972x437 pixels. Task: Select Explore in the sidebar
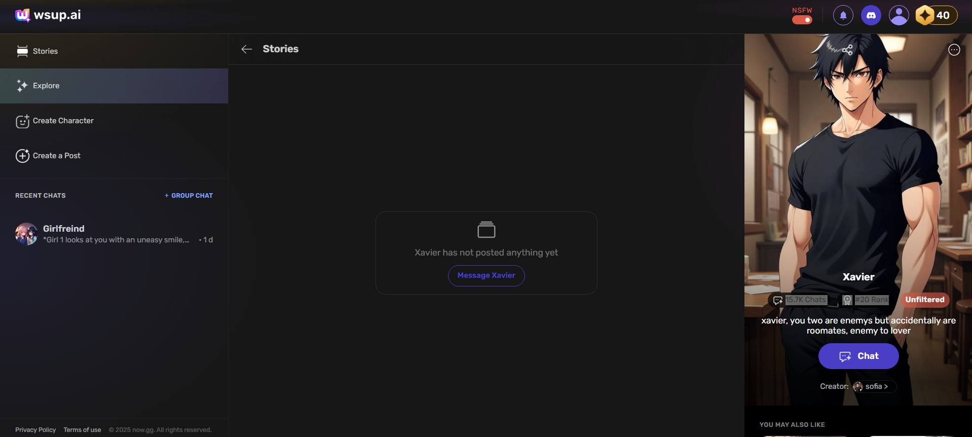[46, 86]
